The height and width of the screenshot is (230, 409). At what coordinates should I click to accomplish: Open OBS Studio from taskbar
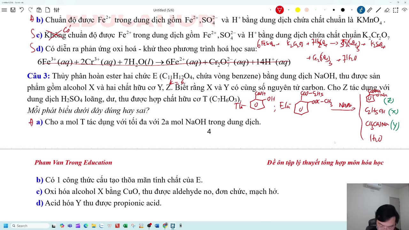click(x=149, y=226)
